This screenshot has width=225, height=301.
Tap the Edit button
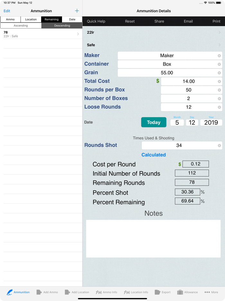coord(7,11)
